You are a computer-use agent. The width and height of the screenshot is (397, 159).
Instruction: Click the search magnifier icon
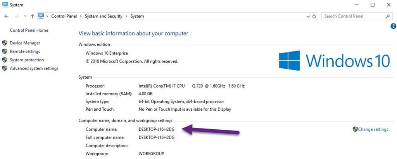[387, 17]
